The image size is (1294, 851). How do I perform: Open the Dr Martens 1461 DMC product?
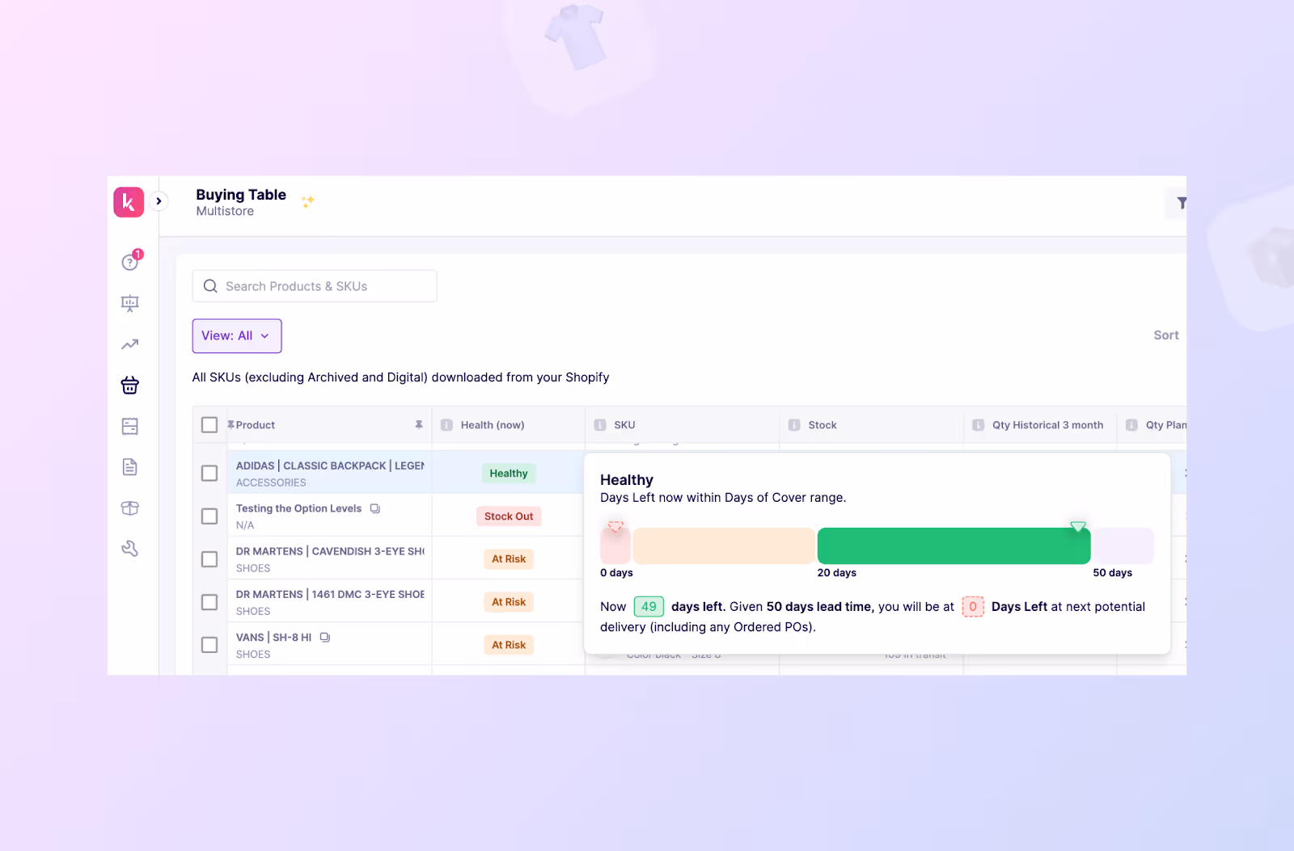(330, 594)
